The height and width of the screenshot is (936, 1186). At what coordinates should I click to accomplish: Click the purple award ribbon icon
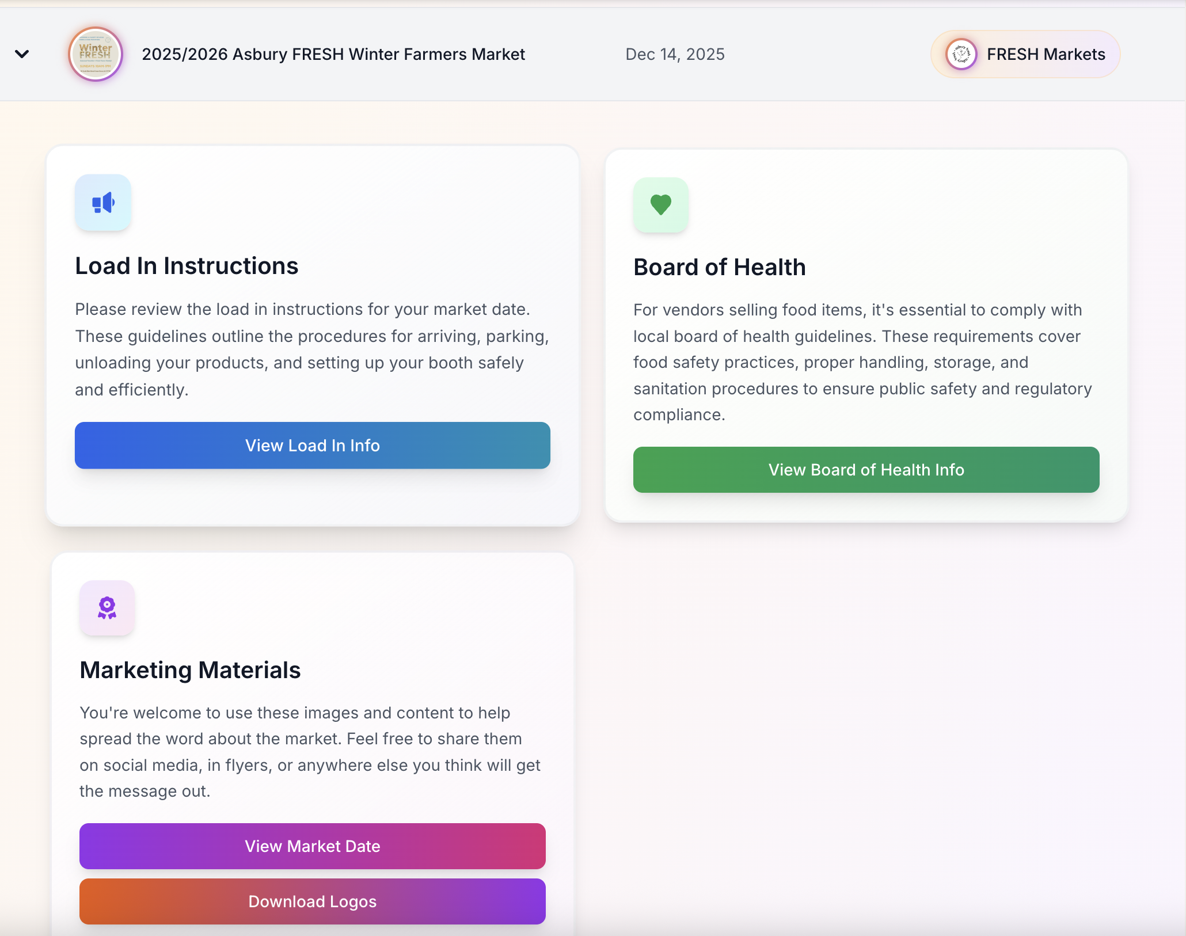click(107, 608)
